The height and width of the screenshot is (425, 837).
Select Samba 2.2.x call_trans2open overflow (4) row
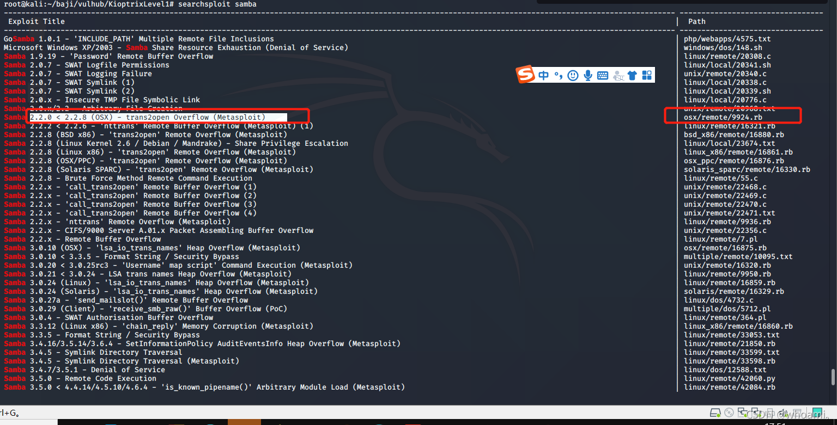click(130, 213)
